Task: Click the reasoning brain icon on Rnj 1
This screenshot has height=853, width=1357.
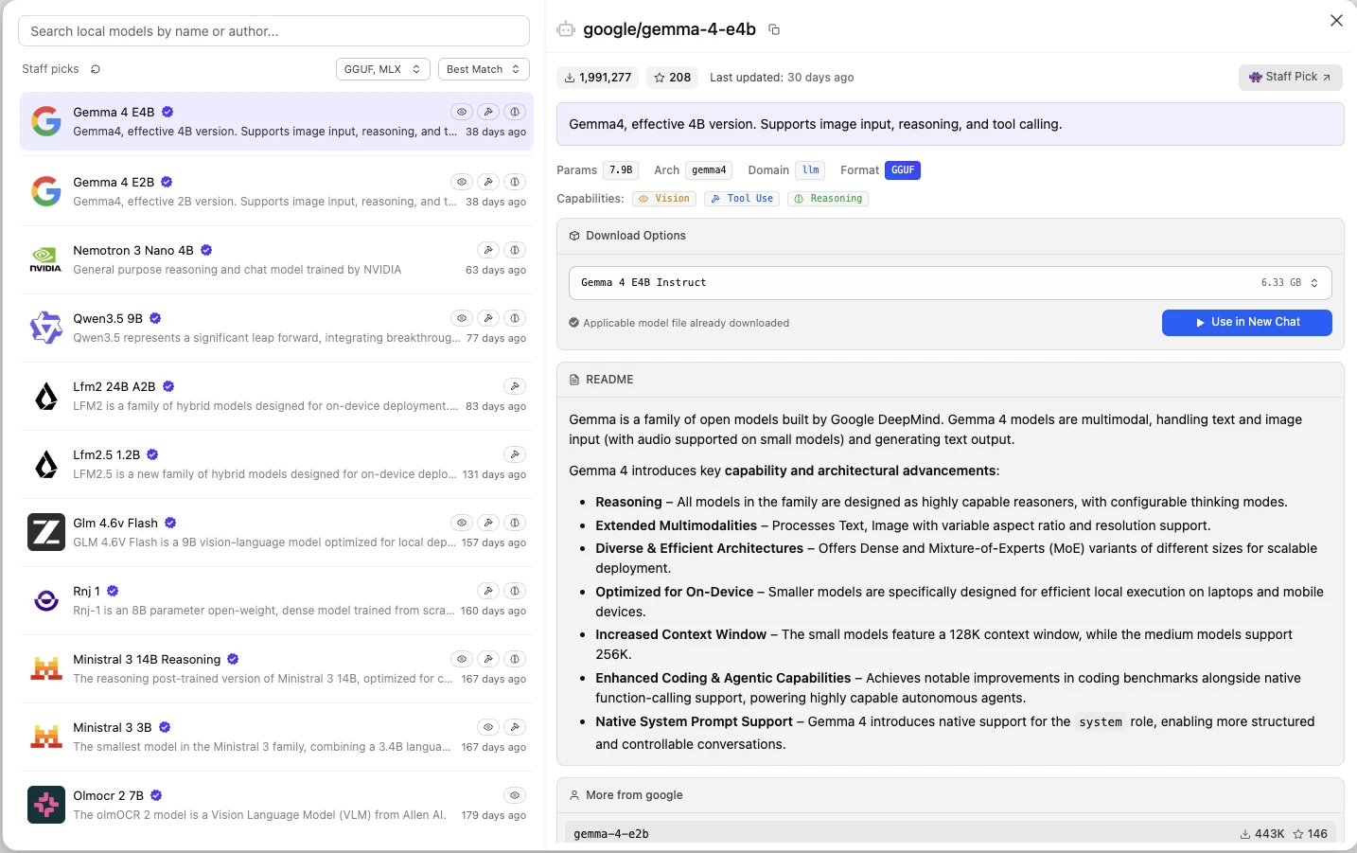Action: 515,591
